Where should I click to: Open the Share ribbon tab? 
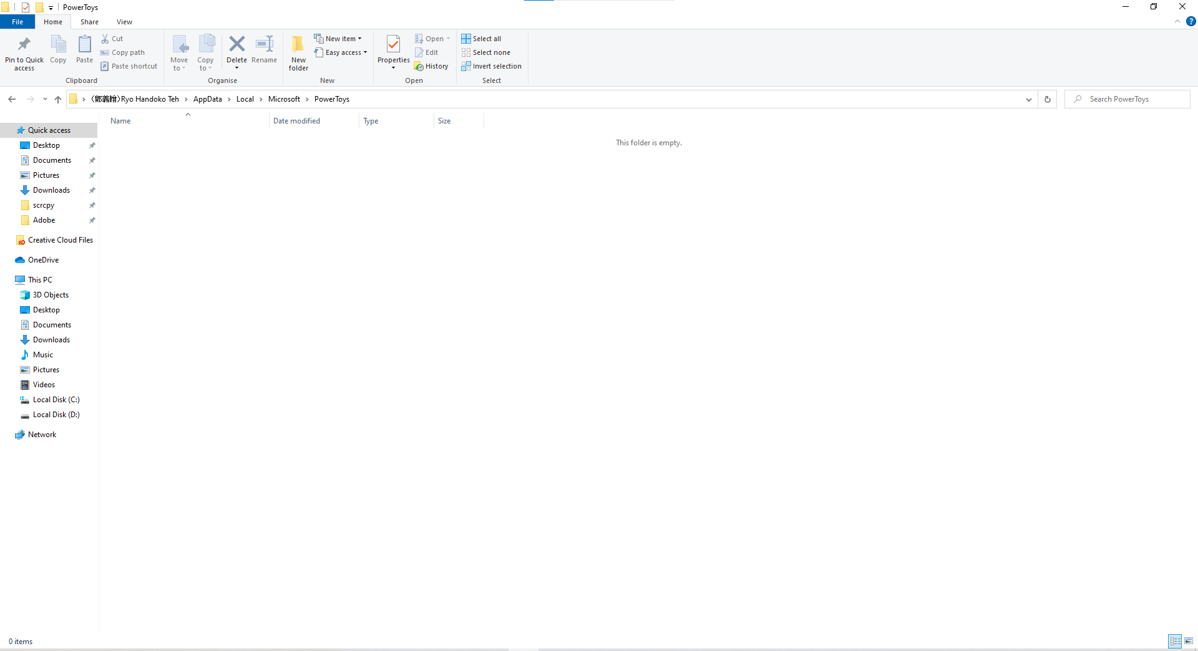(89, 21)
